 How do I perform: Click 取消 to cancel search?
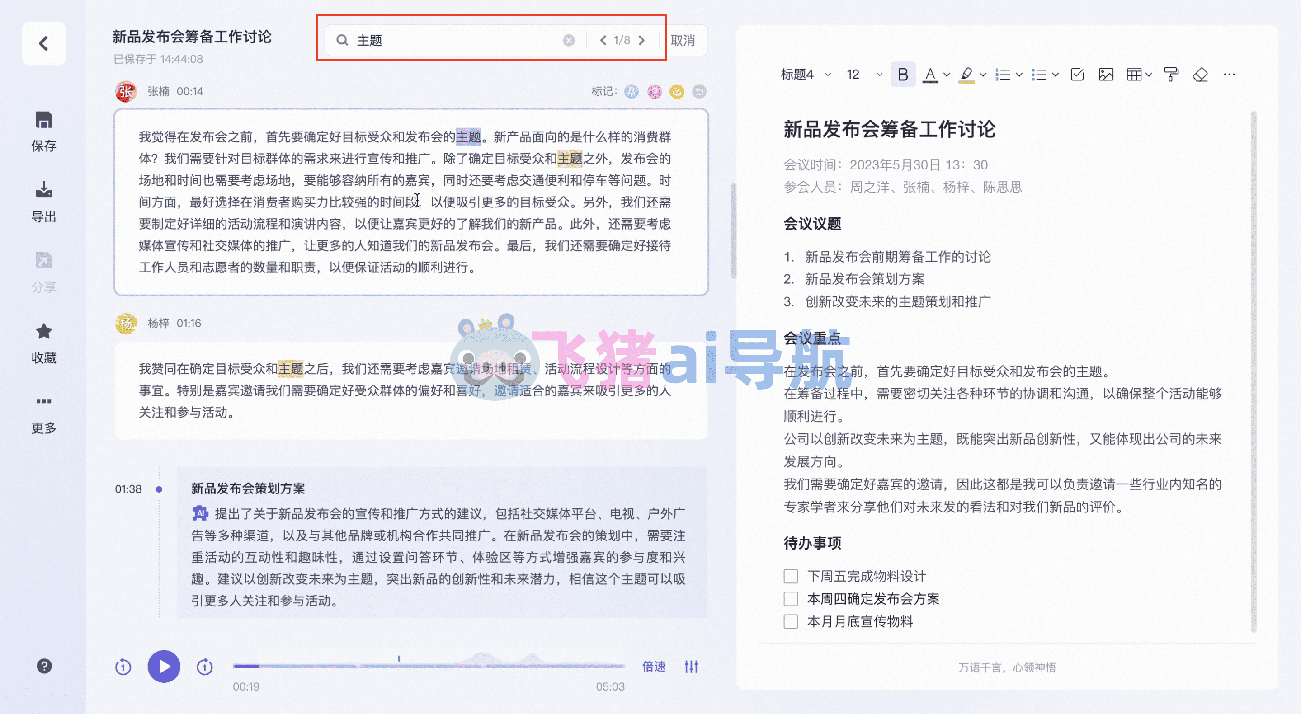pyautogui.click(x=682, y=40)
